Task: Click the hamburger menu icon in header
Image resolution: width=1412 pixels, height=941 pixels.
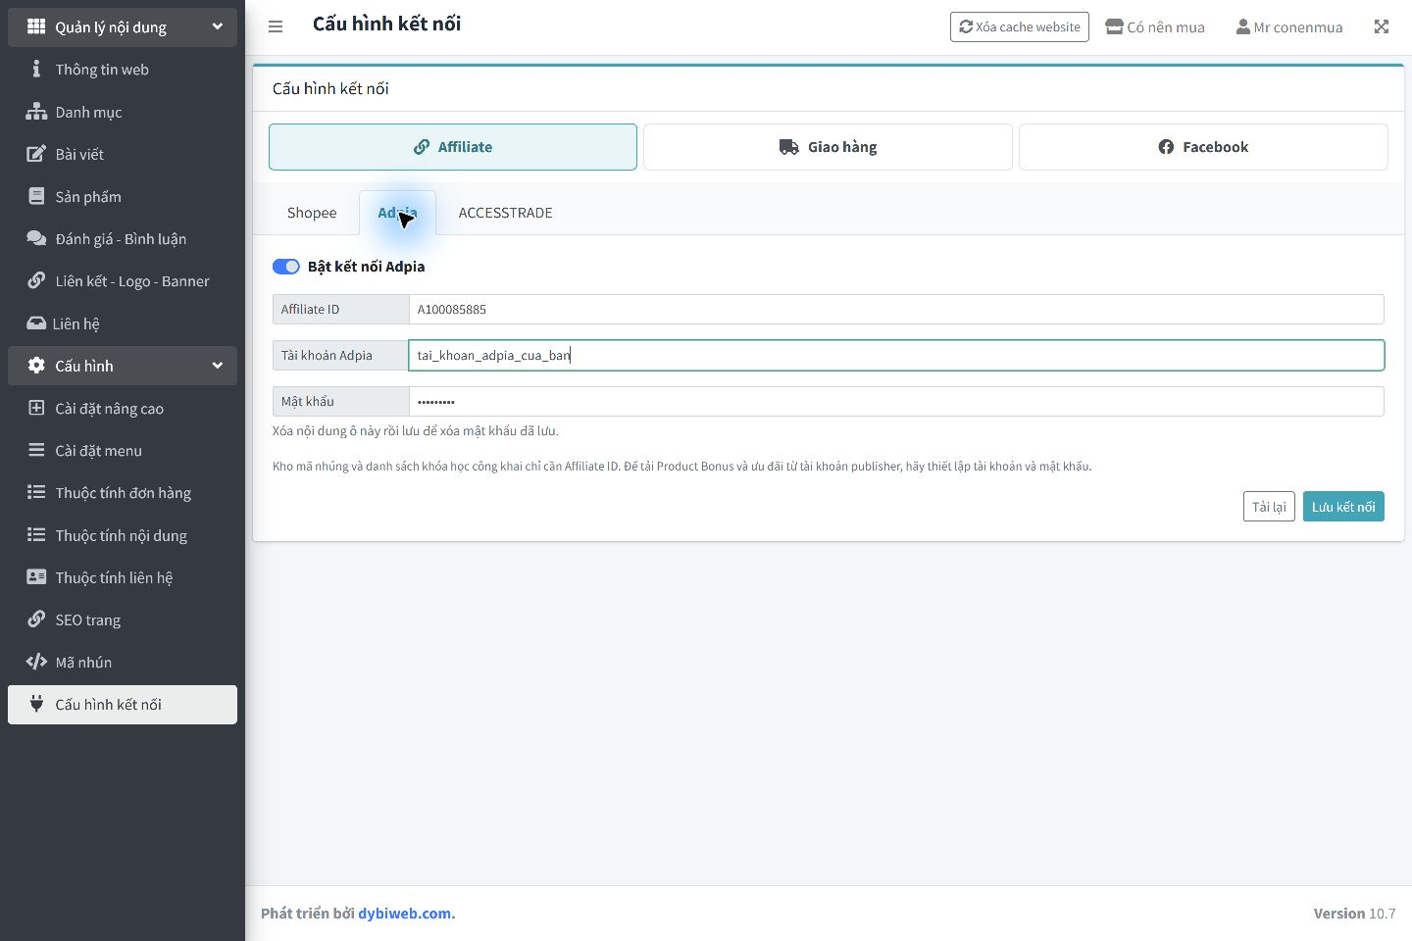Action: point(276,26)
